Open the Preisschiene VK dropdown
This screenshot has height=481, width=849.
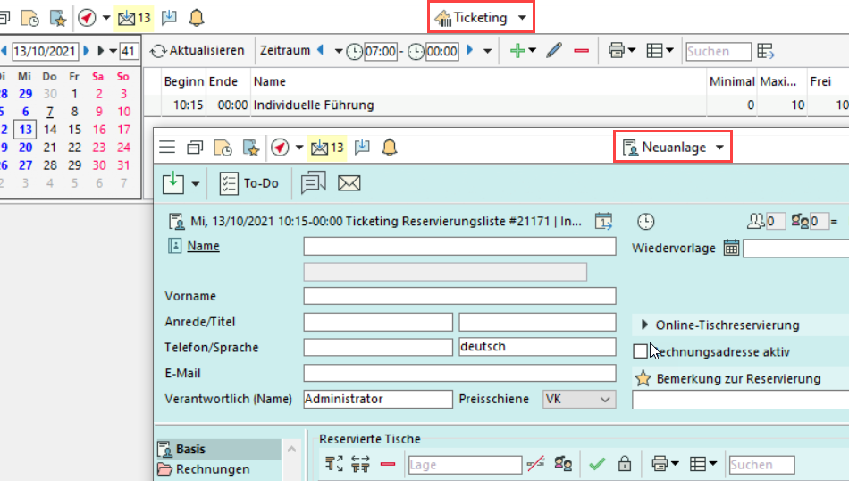[x=579, y=400]
